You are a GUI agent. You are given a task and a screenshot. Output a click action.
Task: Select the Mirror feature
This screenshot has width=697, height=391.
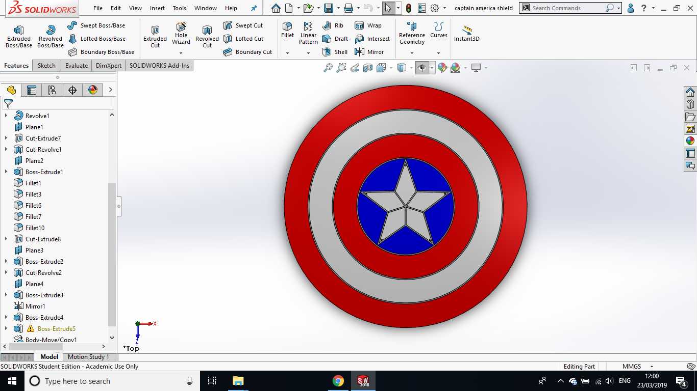click(x=369, y=52)
